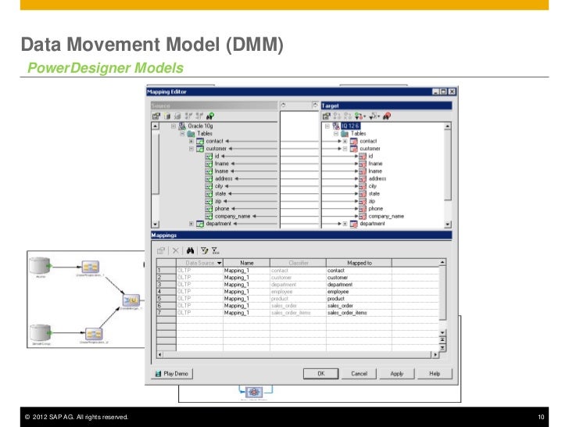Click Properties icon in Mappings toolbar
569x427 pixels.
click(161, 250)
